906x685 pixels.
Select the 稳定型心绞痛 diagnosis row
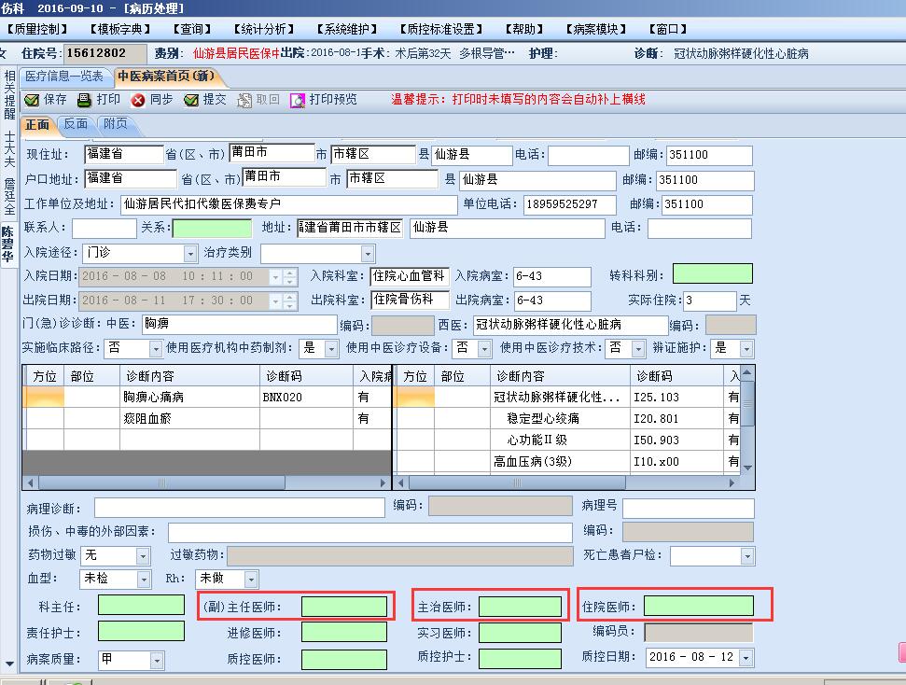coord(566,418)
